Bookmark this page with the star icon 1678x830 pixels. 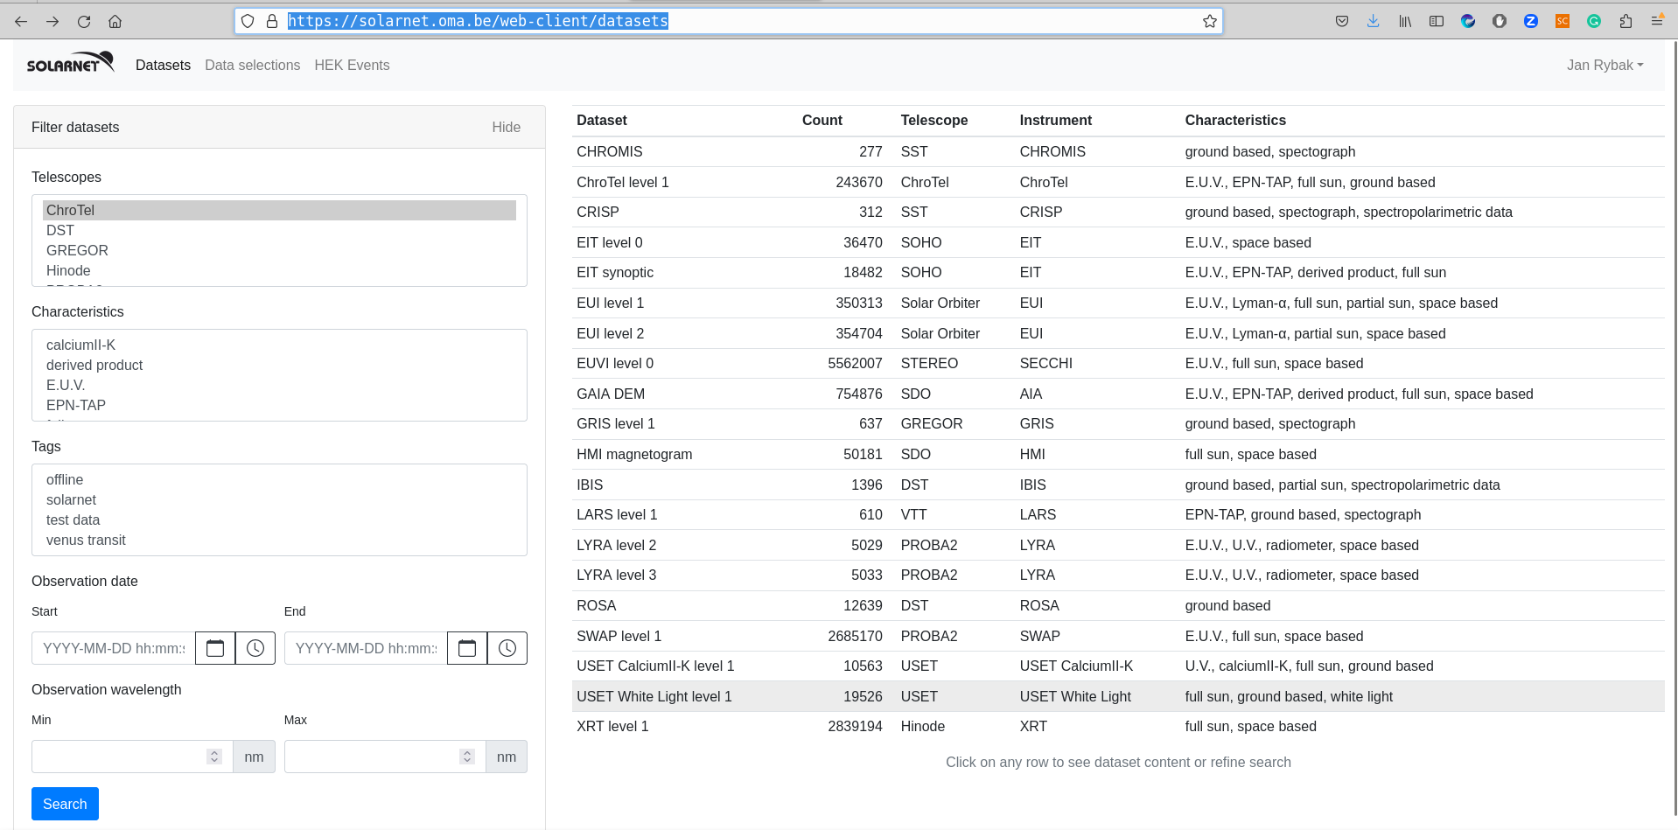(x=1209, y=21)
